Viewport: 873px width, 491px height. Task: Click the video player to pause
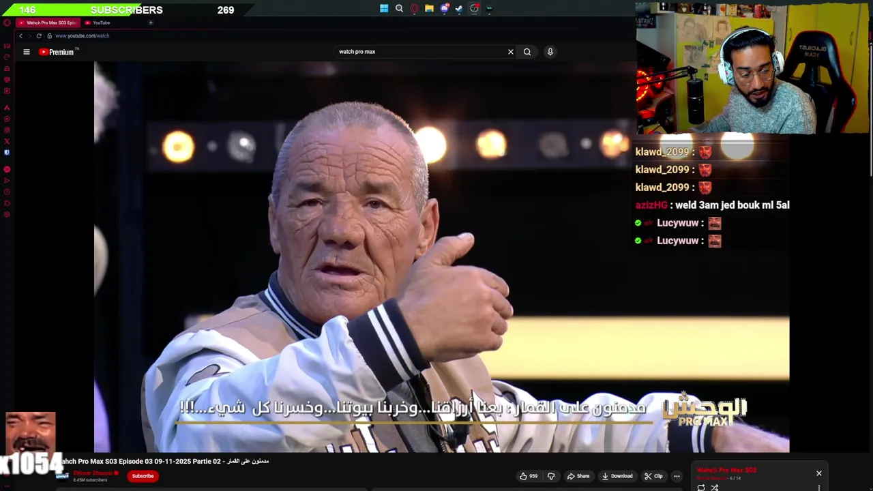pyautogui.click(x=441, y=256)
